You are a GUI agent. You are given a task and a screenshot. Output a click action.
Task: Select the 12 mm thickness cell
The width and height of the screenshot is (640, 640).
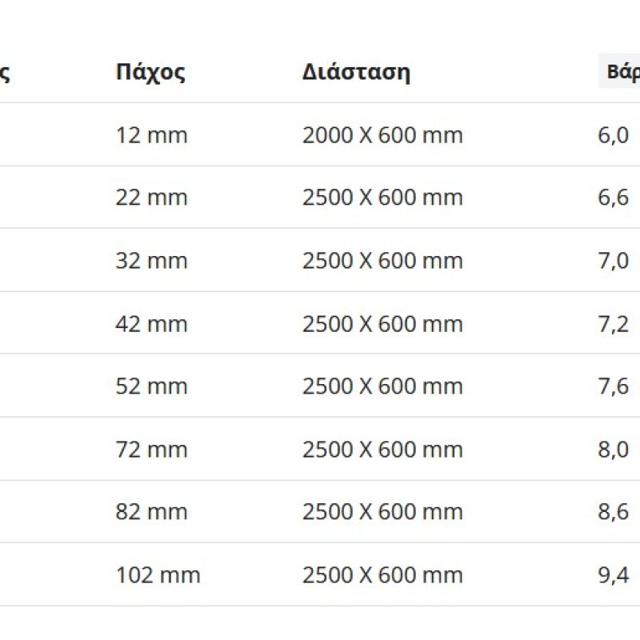tap(151, 135)
